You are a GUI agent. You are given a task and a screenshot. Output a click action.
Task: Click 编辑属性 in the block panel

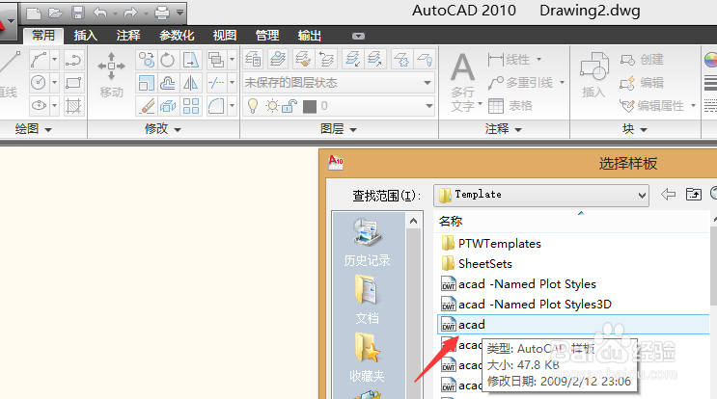click(x=651, y=106)
